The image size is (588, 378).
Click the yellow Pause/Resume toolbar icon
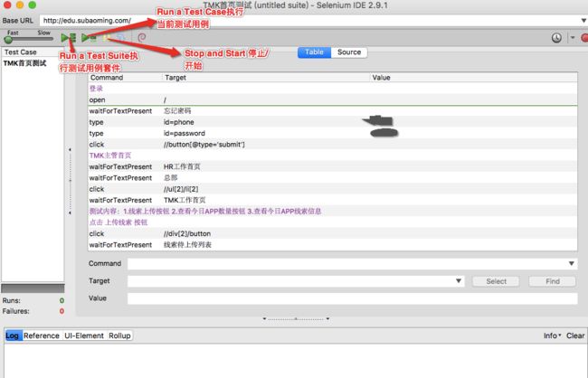click(x=107, y=37)
